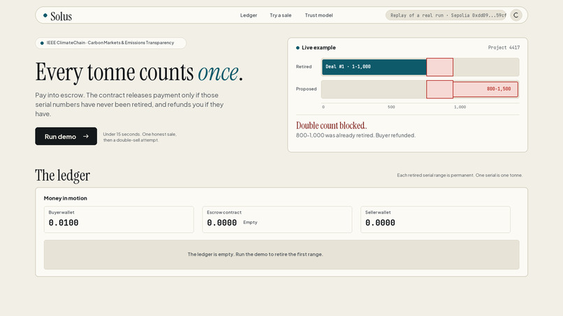Start the Run demo button
Viewport: 563px width, 316px height.
(66, 136)
